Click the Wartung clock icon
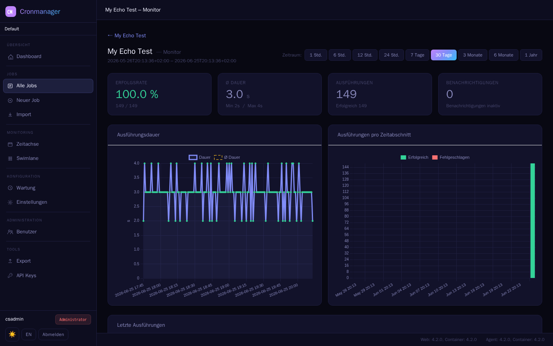The height and width of the screenshot is (346, 553). [10, 188]
